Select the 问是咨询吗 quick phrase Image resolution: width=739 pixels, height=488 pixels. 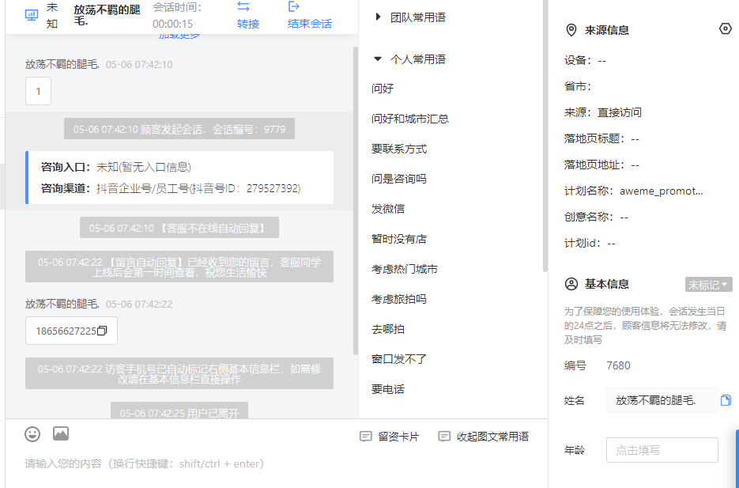(398, 180)
